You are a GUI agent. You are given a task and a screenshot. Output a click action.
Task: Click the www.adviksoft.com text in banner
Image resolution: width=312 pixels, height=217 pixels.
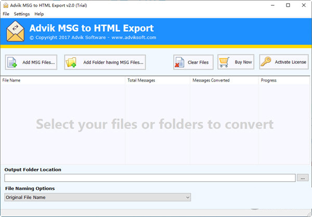(134, 37)
